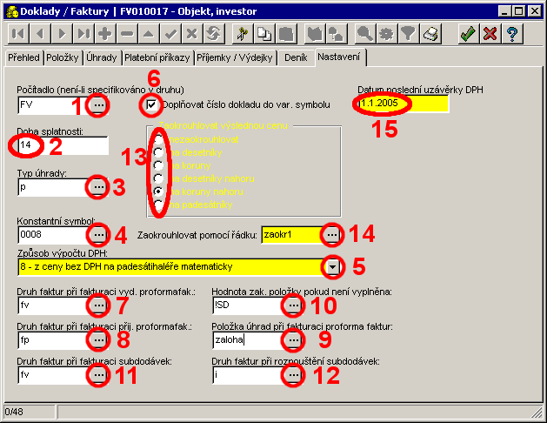
Task: Click the ellipsis button beside 'Počítadlo' field
Action: tap(100, 105)
